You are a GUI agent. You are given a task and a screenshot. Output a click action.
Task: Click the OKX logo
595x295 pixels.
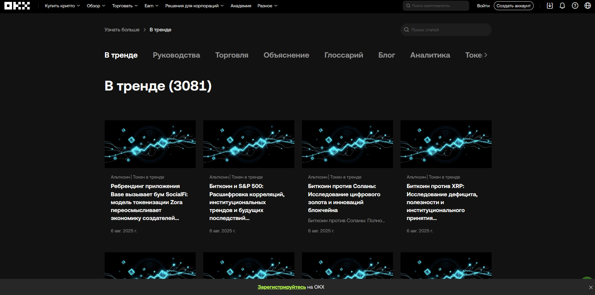[17, 6]
